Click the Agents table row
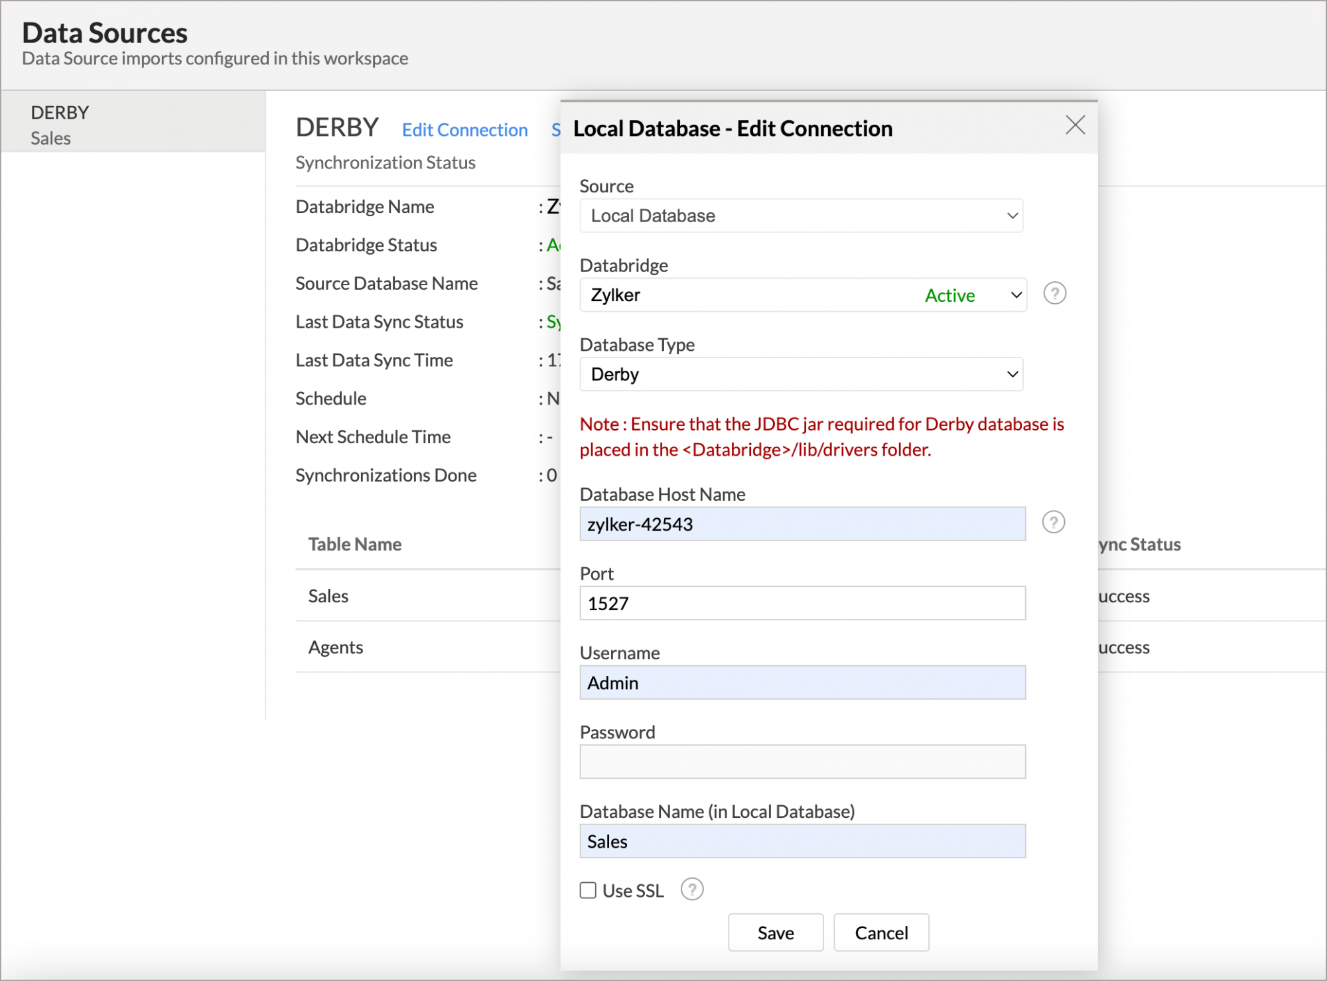Viewport: 1327px width, 981px height. pos(336,647)
